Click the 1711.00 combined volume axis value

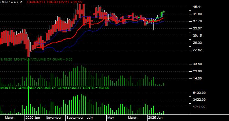[x=199, y=107]
